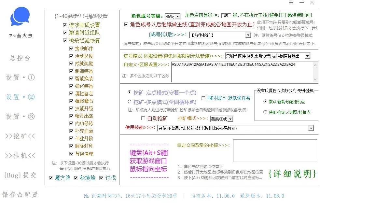
Task: Close the window with the X icon
Action: pyautogui.click(x=312, y=3)
